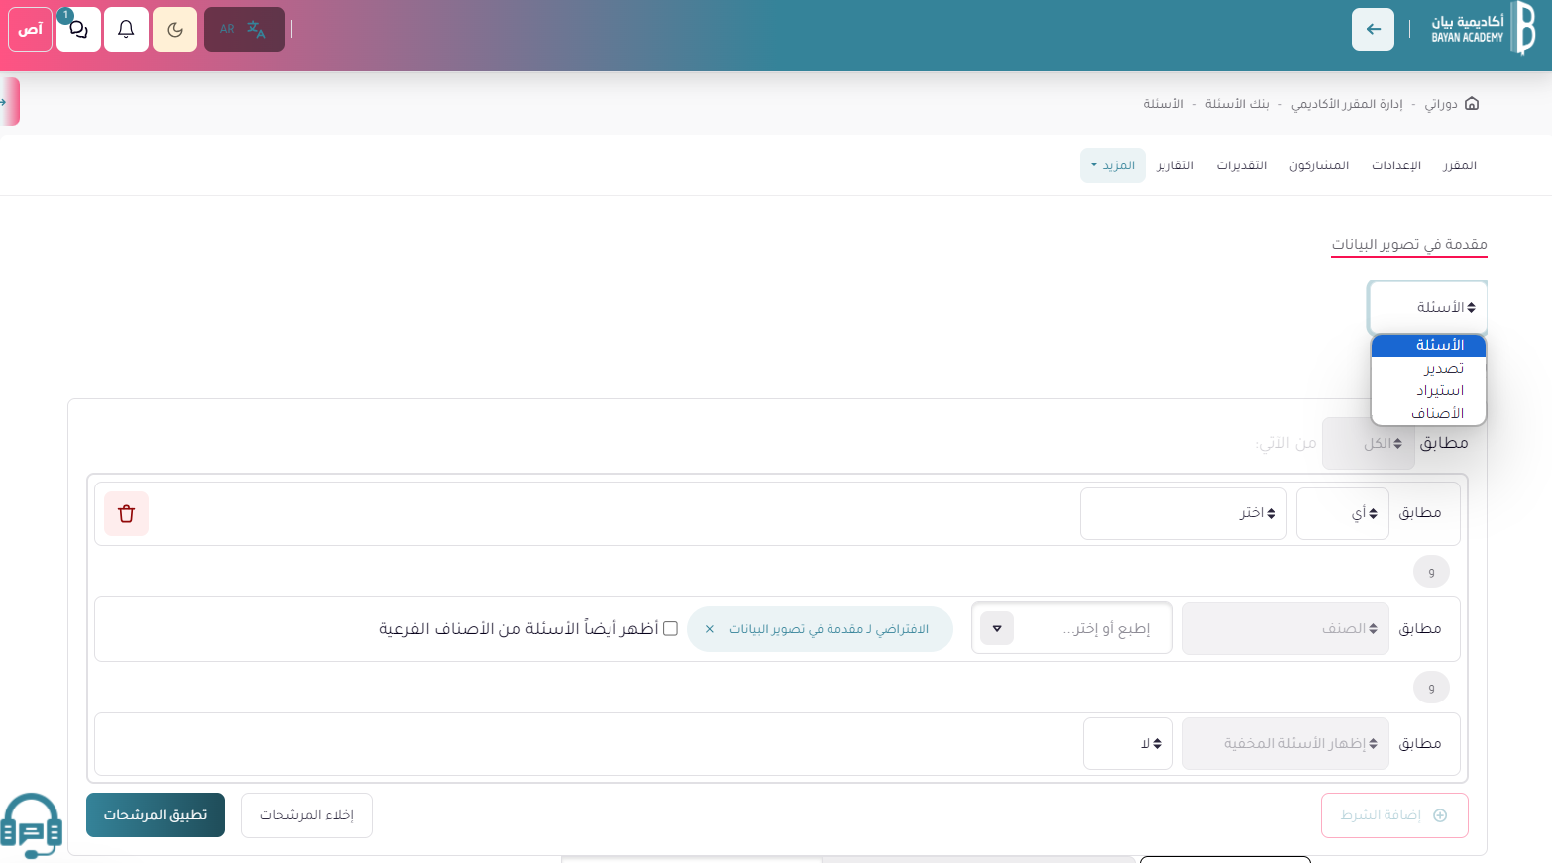Image resolution: width=1552 pixels, height=863 pixels.
Task: Click the إضافة الشرط button
Action: [x=1394, y=814]
